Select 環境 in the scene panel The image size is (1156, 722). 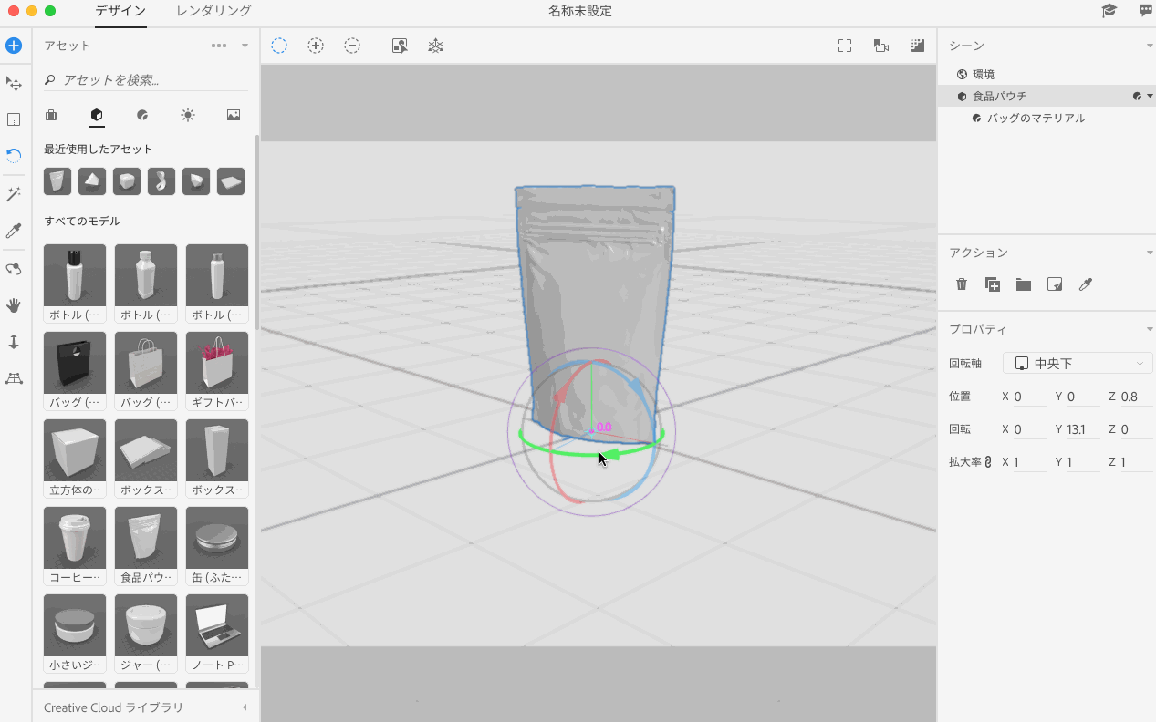pyautogui.click(x=984, y=75)
